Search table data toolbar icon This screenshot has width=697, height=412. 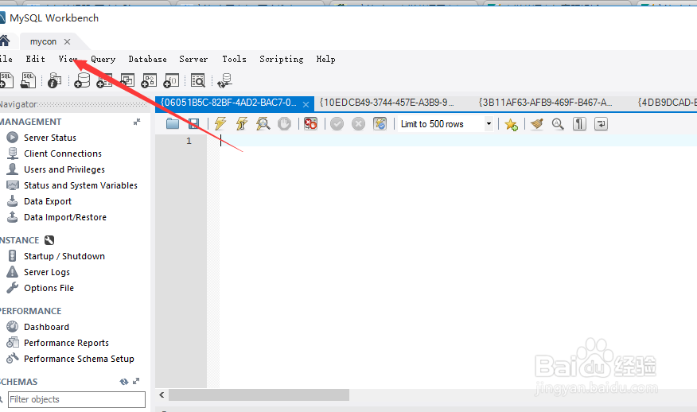pyautogui.click(x=198, y=80)
